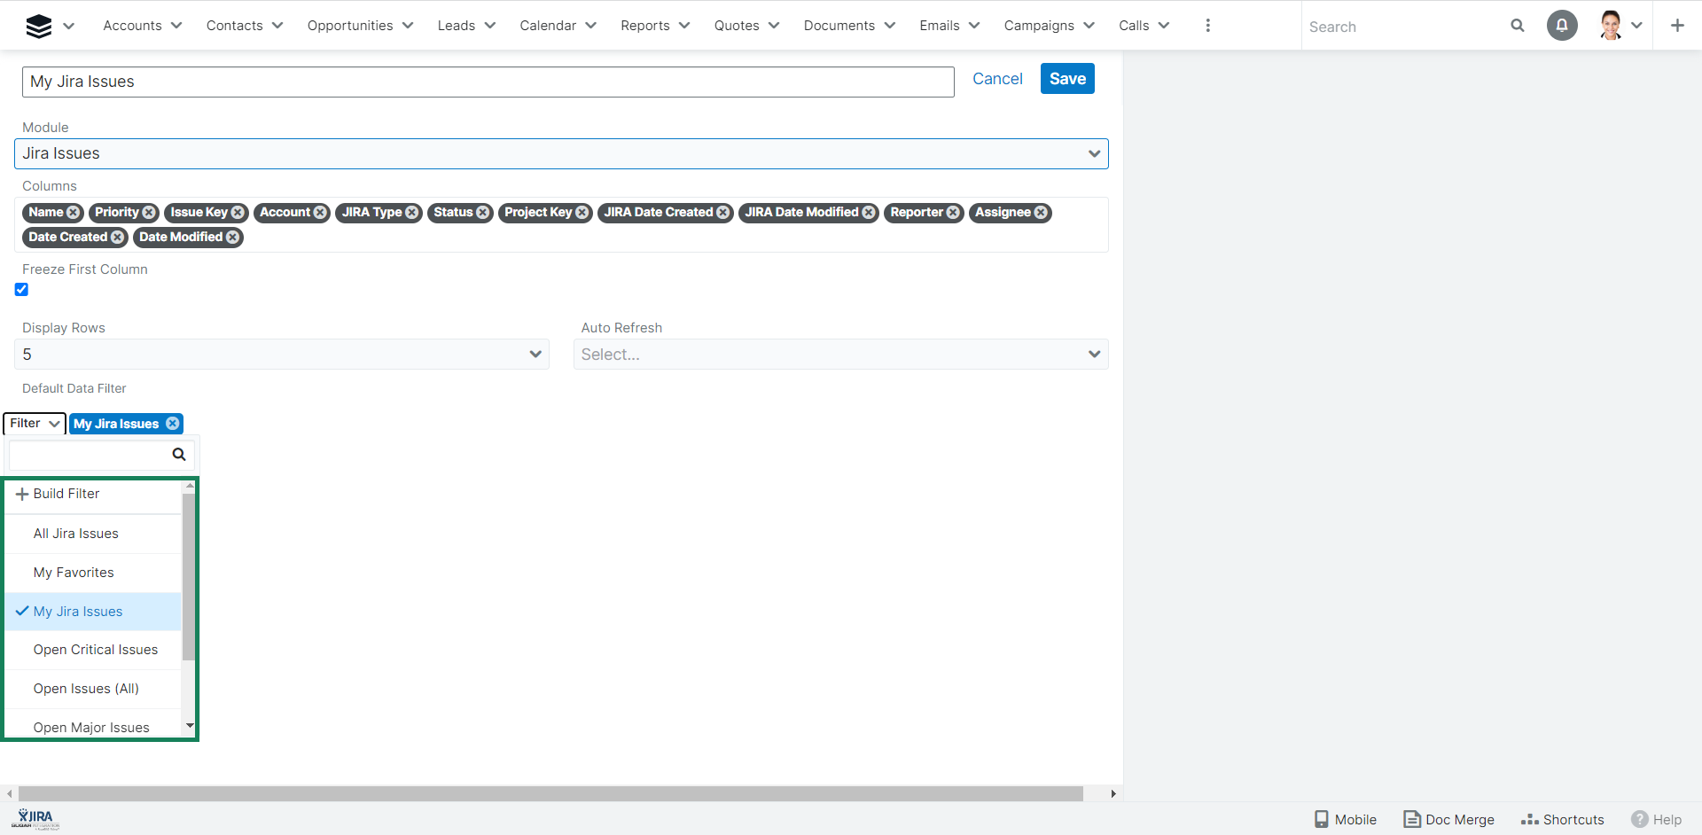Image resolution: width=1702 pixels, height=835 pixels.
Task: Open the notifications bell icon
Action: pos(1562,26)
